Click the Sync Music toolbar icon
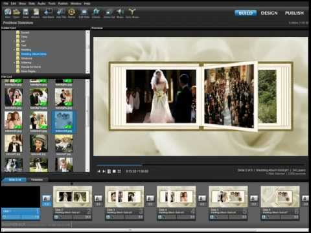311x233 pixels. tap(132, 14)
